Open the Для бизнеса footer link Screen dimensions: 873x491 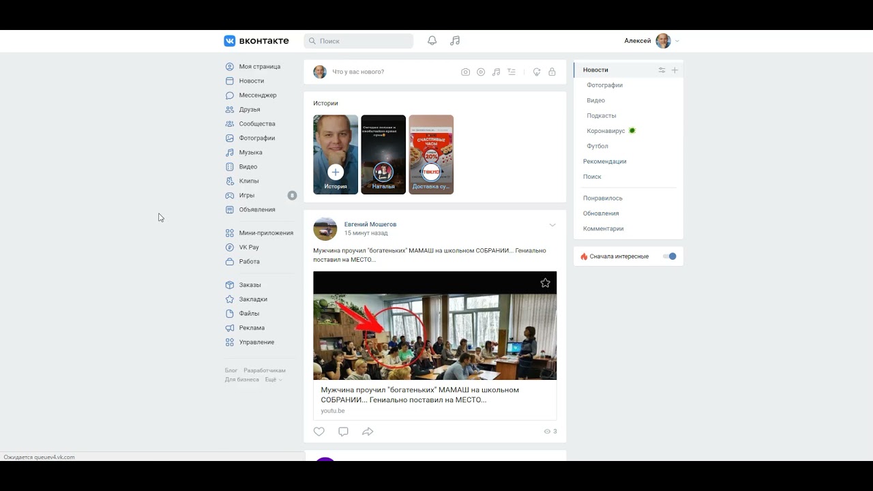coord(242,380)
